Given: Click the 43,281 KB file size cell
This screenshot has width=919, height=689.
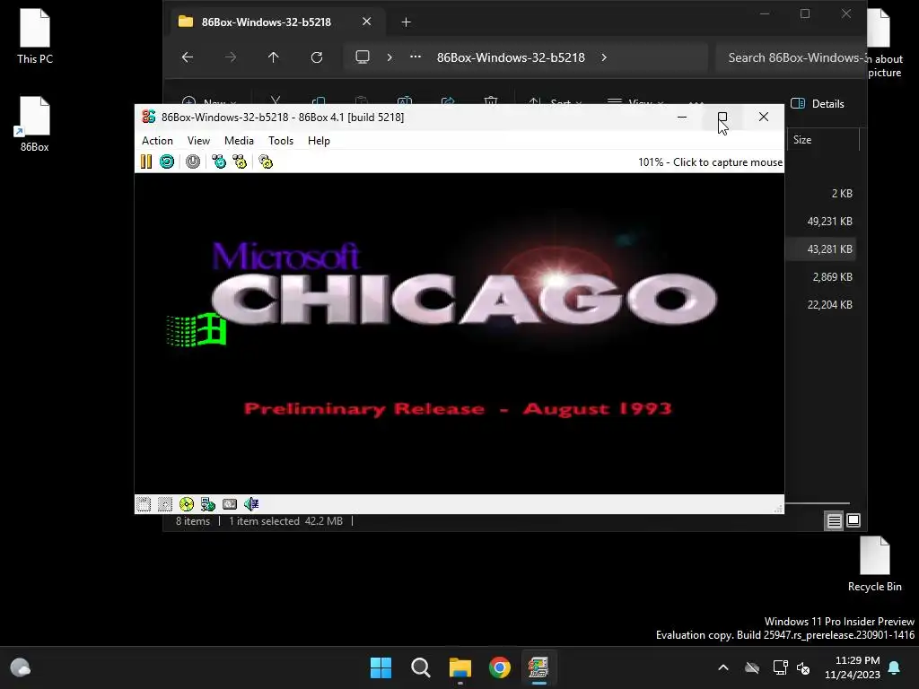Looking at the screenshot, I should (829, 249).
